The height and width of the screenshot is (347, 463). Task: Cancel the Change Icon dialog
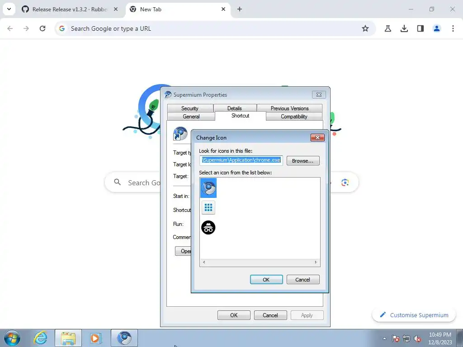coord(303,279)
